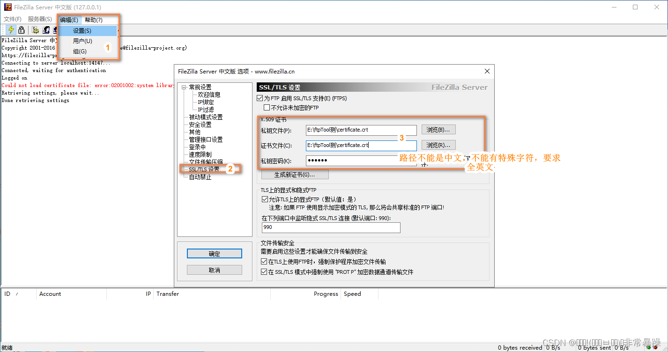Image resolution: width=668 pixels, height=352 pixels.
Task: Click the implicit SSL/TLS port 990 field
Action: point(331,227)
